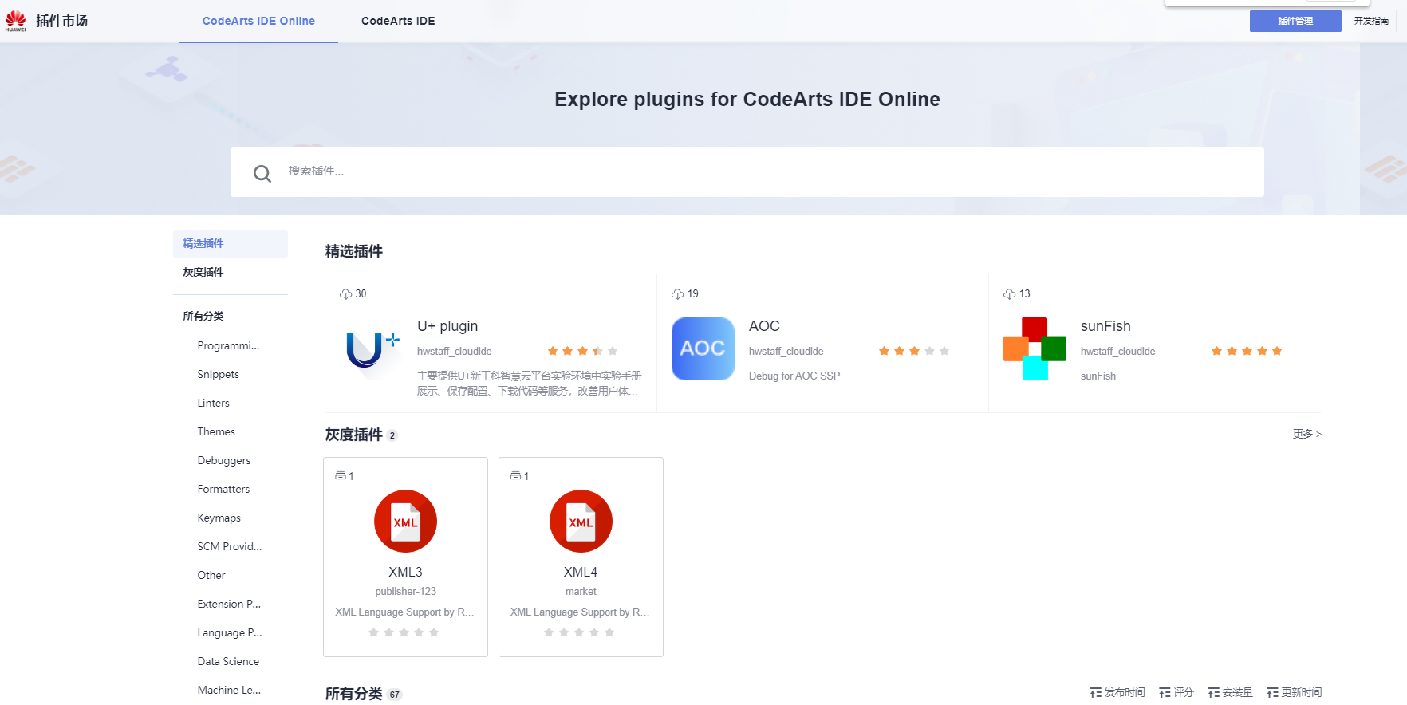The image size is (1407, 705).
Task: Click the 67 count badge beside 所有分类
Action: [x=394, y=695]
